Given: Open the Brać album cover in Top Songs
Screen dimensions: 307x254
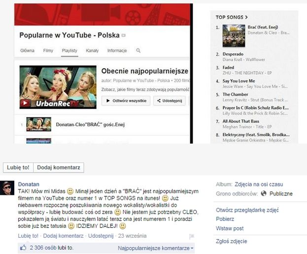Looking at the screenshot, I should (x=234, y=36).
